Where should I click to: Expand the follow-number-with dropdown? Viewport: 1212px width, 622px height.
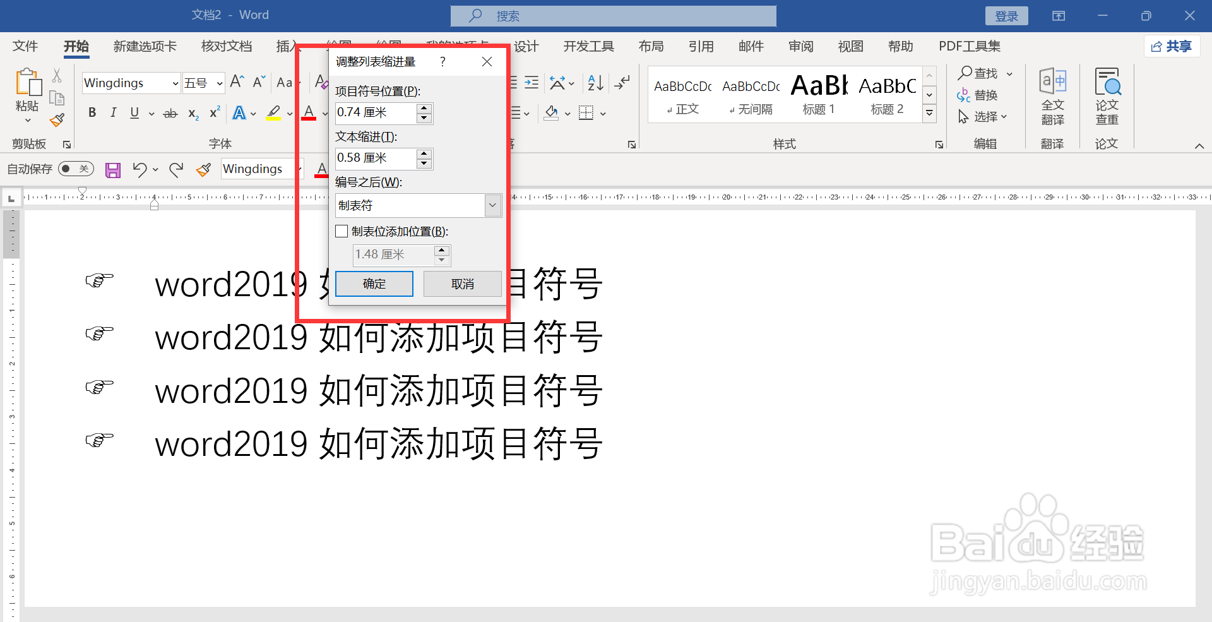[493, 206]
